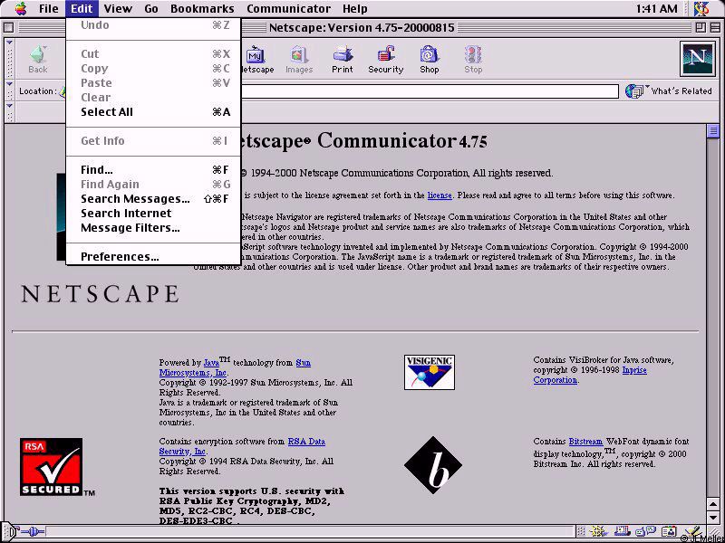Image resolution: width=725 pixels, height=543 pixels.
Task: Click the disabled Find Again item
Action: 153,185
